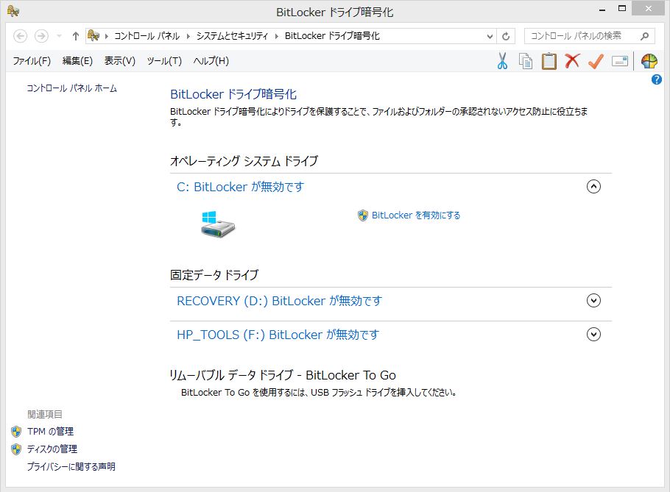This screenshot has width=670, height=492.
Task: Maximize the BitLocker window
Action: (622, 9)
